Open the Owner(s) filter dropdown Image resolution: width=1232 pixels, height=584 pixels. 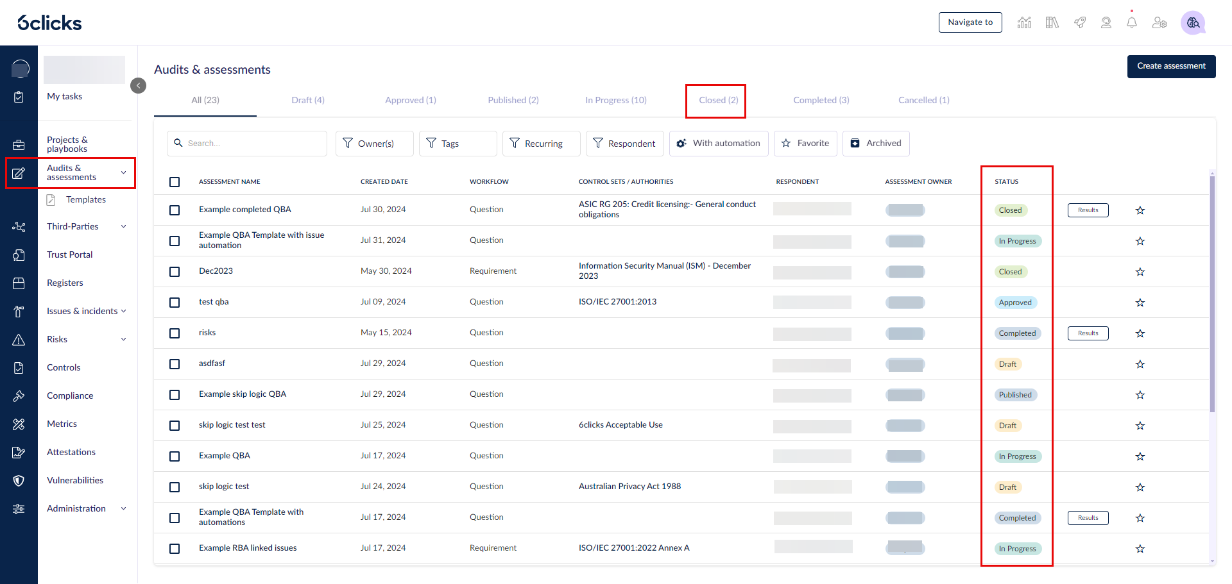tap(375, 144)
